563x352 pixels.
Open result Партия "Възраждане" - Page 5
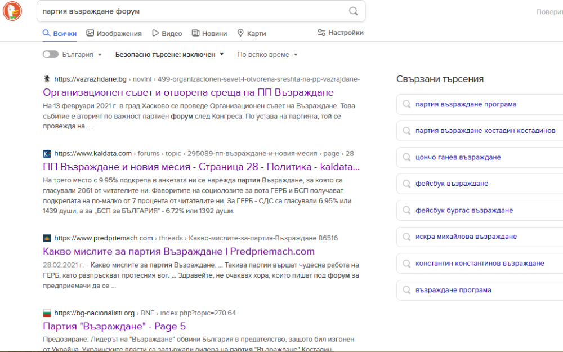point(114,326)
